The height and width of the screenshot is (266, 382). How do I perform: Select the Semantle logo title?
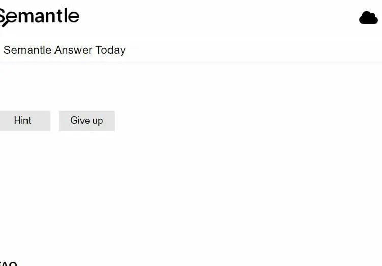[x=39, y=16]
